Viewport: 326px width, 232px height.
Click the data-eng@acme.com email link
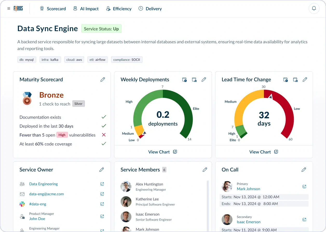[x=46, y=194]
